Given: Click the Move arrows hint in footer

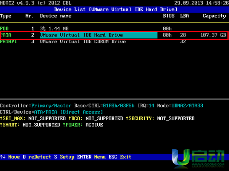Looking at the screenshot, I should [10, 157].
